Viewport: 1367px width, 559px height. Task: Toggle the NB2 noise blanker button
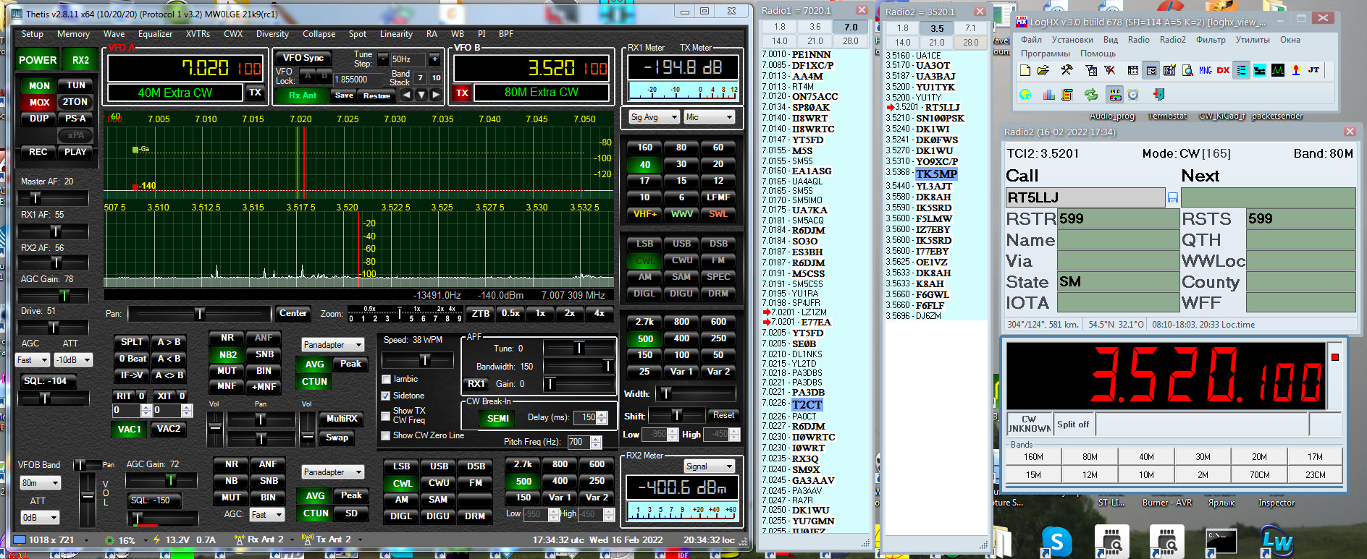click(x=227, y=354)
